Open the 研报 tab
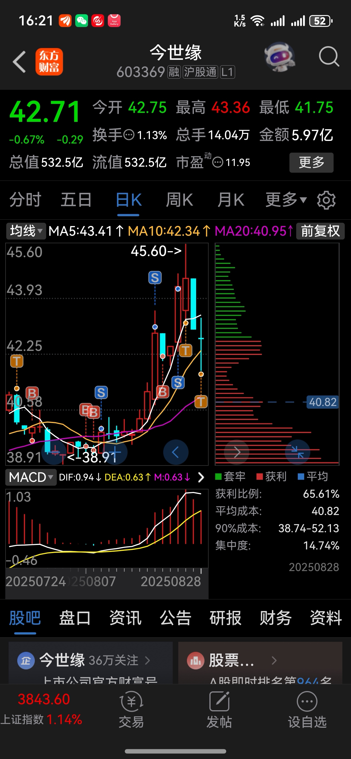351x759 pixels. (225, 618)
